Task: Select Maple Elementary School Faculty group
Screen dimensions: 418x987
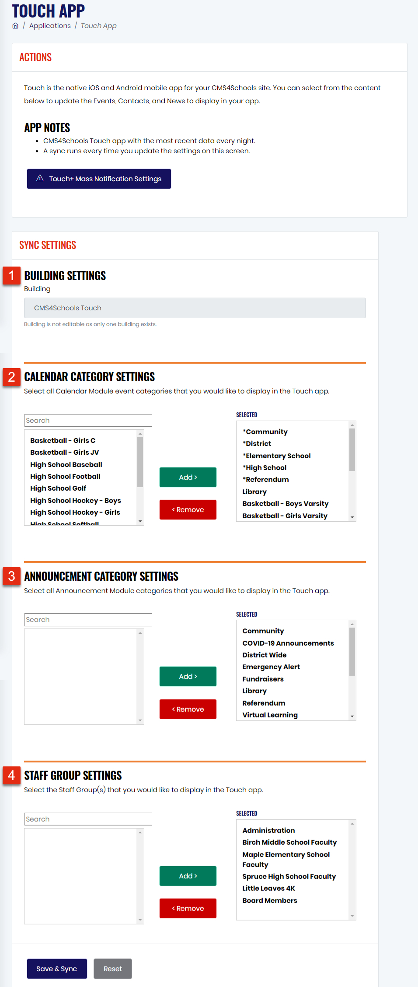Action: point(286,859)
